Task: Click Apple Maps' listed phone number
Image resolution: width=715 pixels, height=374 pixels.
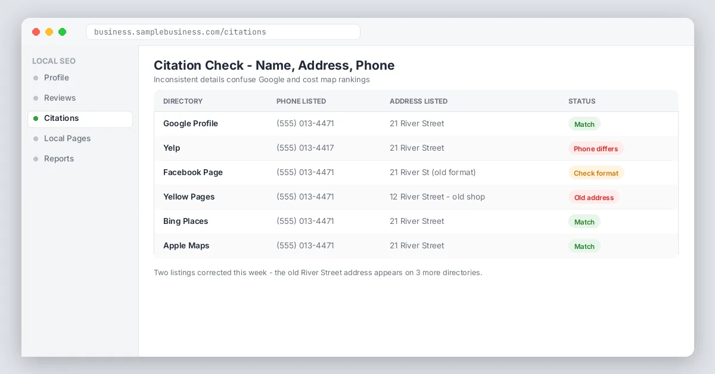Action: 305,246
